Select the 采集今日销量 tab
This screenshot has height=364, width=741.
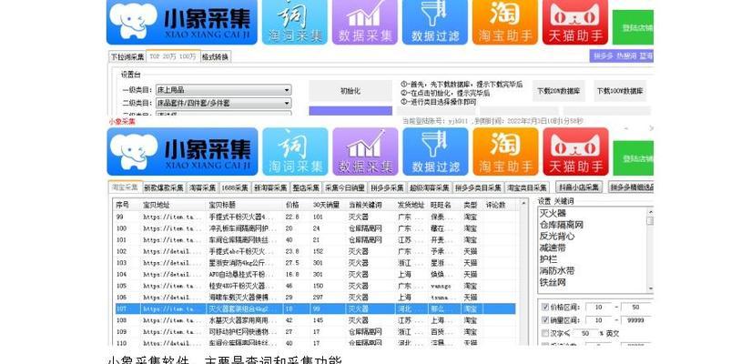pyautogui.click(x=345, y=187)
